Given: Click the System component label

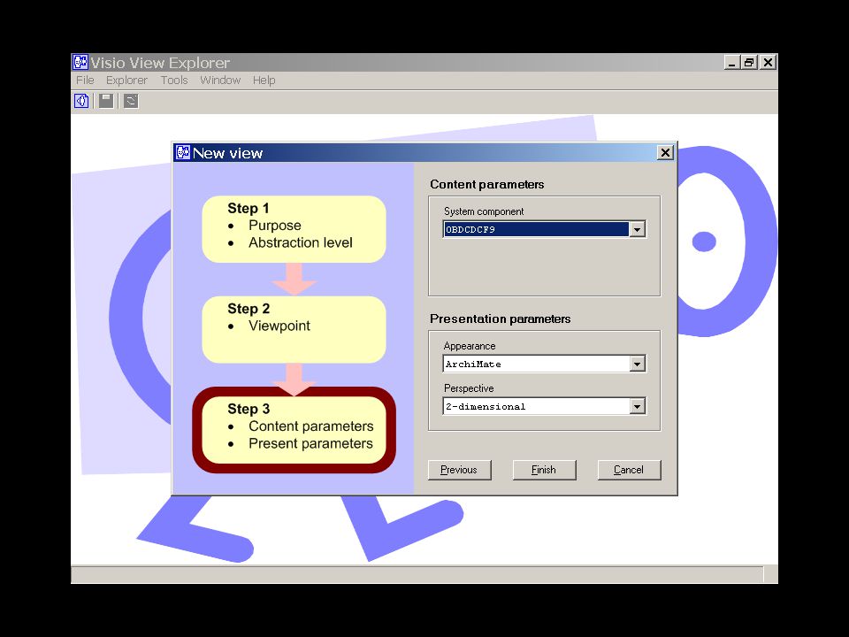Looking at the screenshot, I should (x=484, y=211).
